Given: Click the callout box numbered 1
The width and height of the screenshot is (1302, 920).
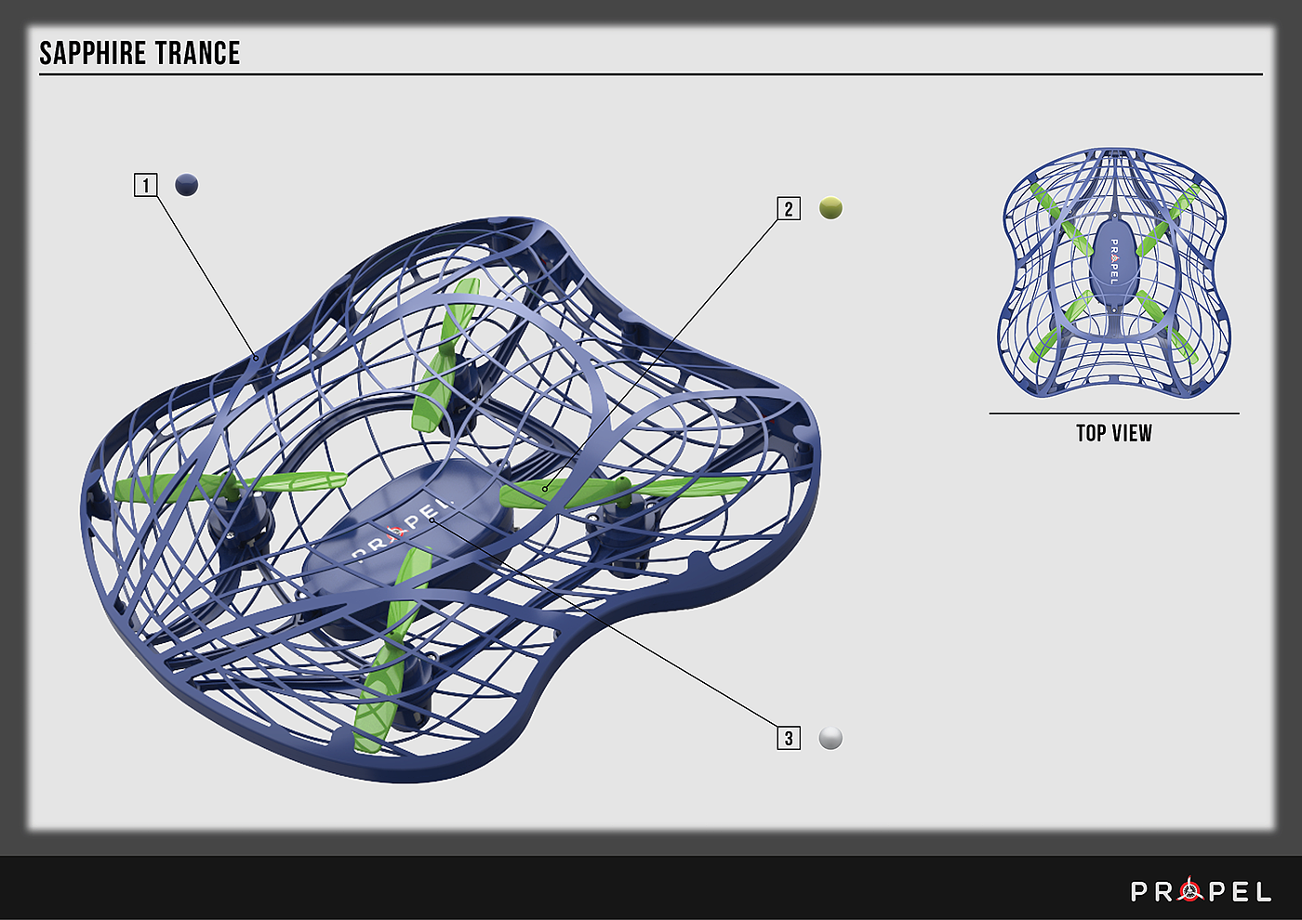Looking at the screenshot, I should point(146,185).
